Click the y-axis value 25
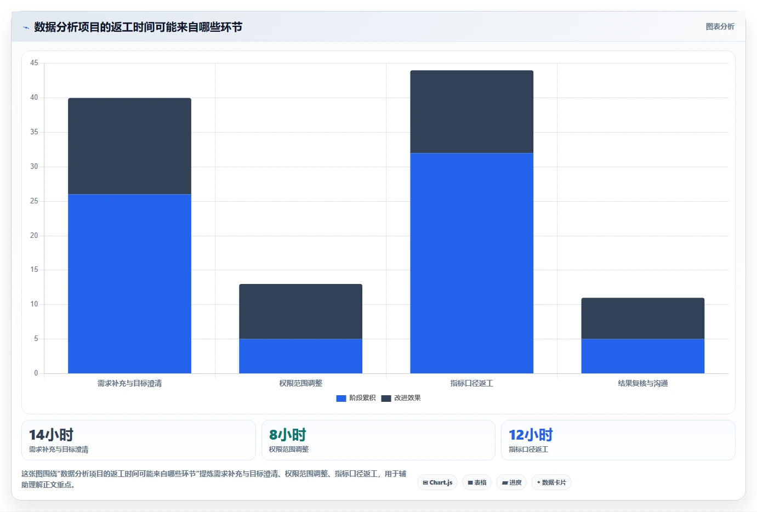The height and width of the screenshot is (512, 757). click(34, 201)
